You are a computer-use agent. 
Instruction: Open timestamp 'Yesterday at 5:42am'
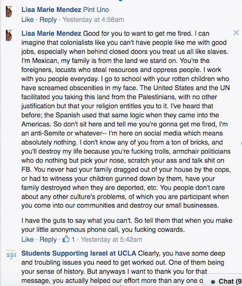pyautogui.click(x=111, y=239)
